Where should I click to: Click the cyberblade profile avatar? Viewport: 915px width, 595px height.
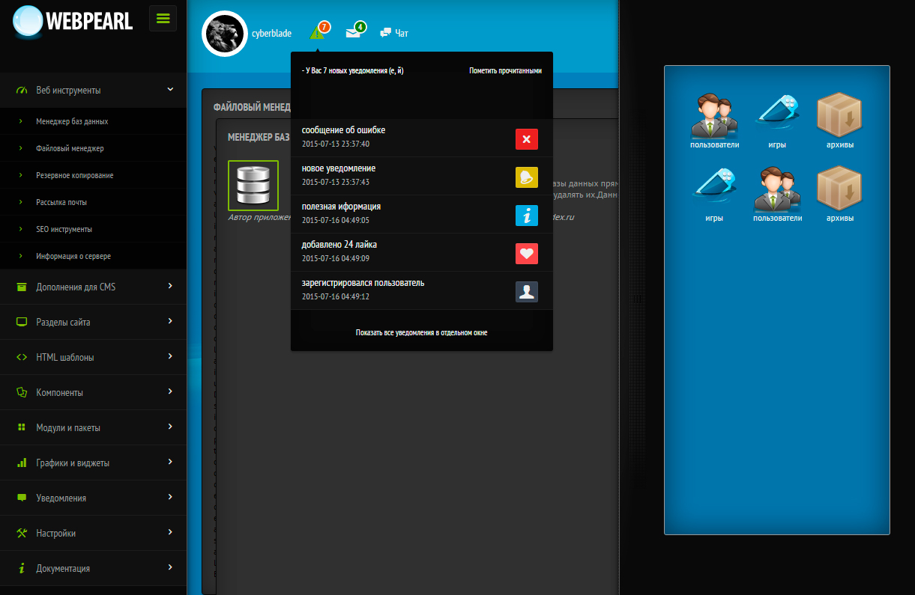point(225,34)
